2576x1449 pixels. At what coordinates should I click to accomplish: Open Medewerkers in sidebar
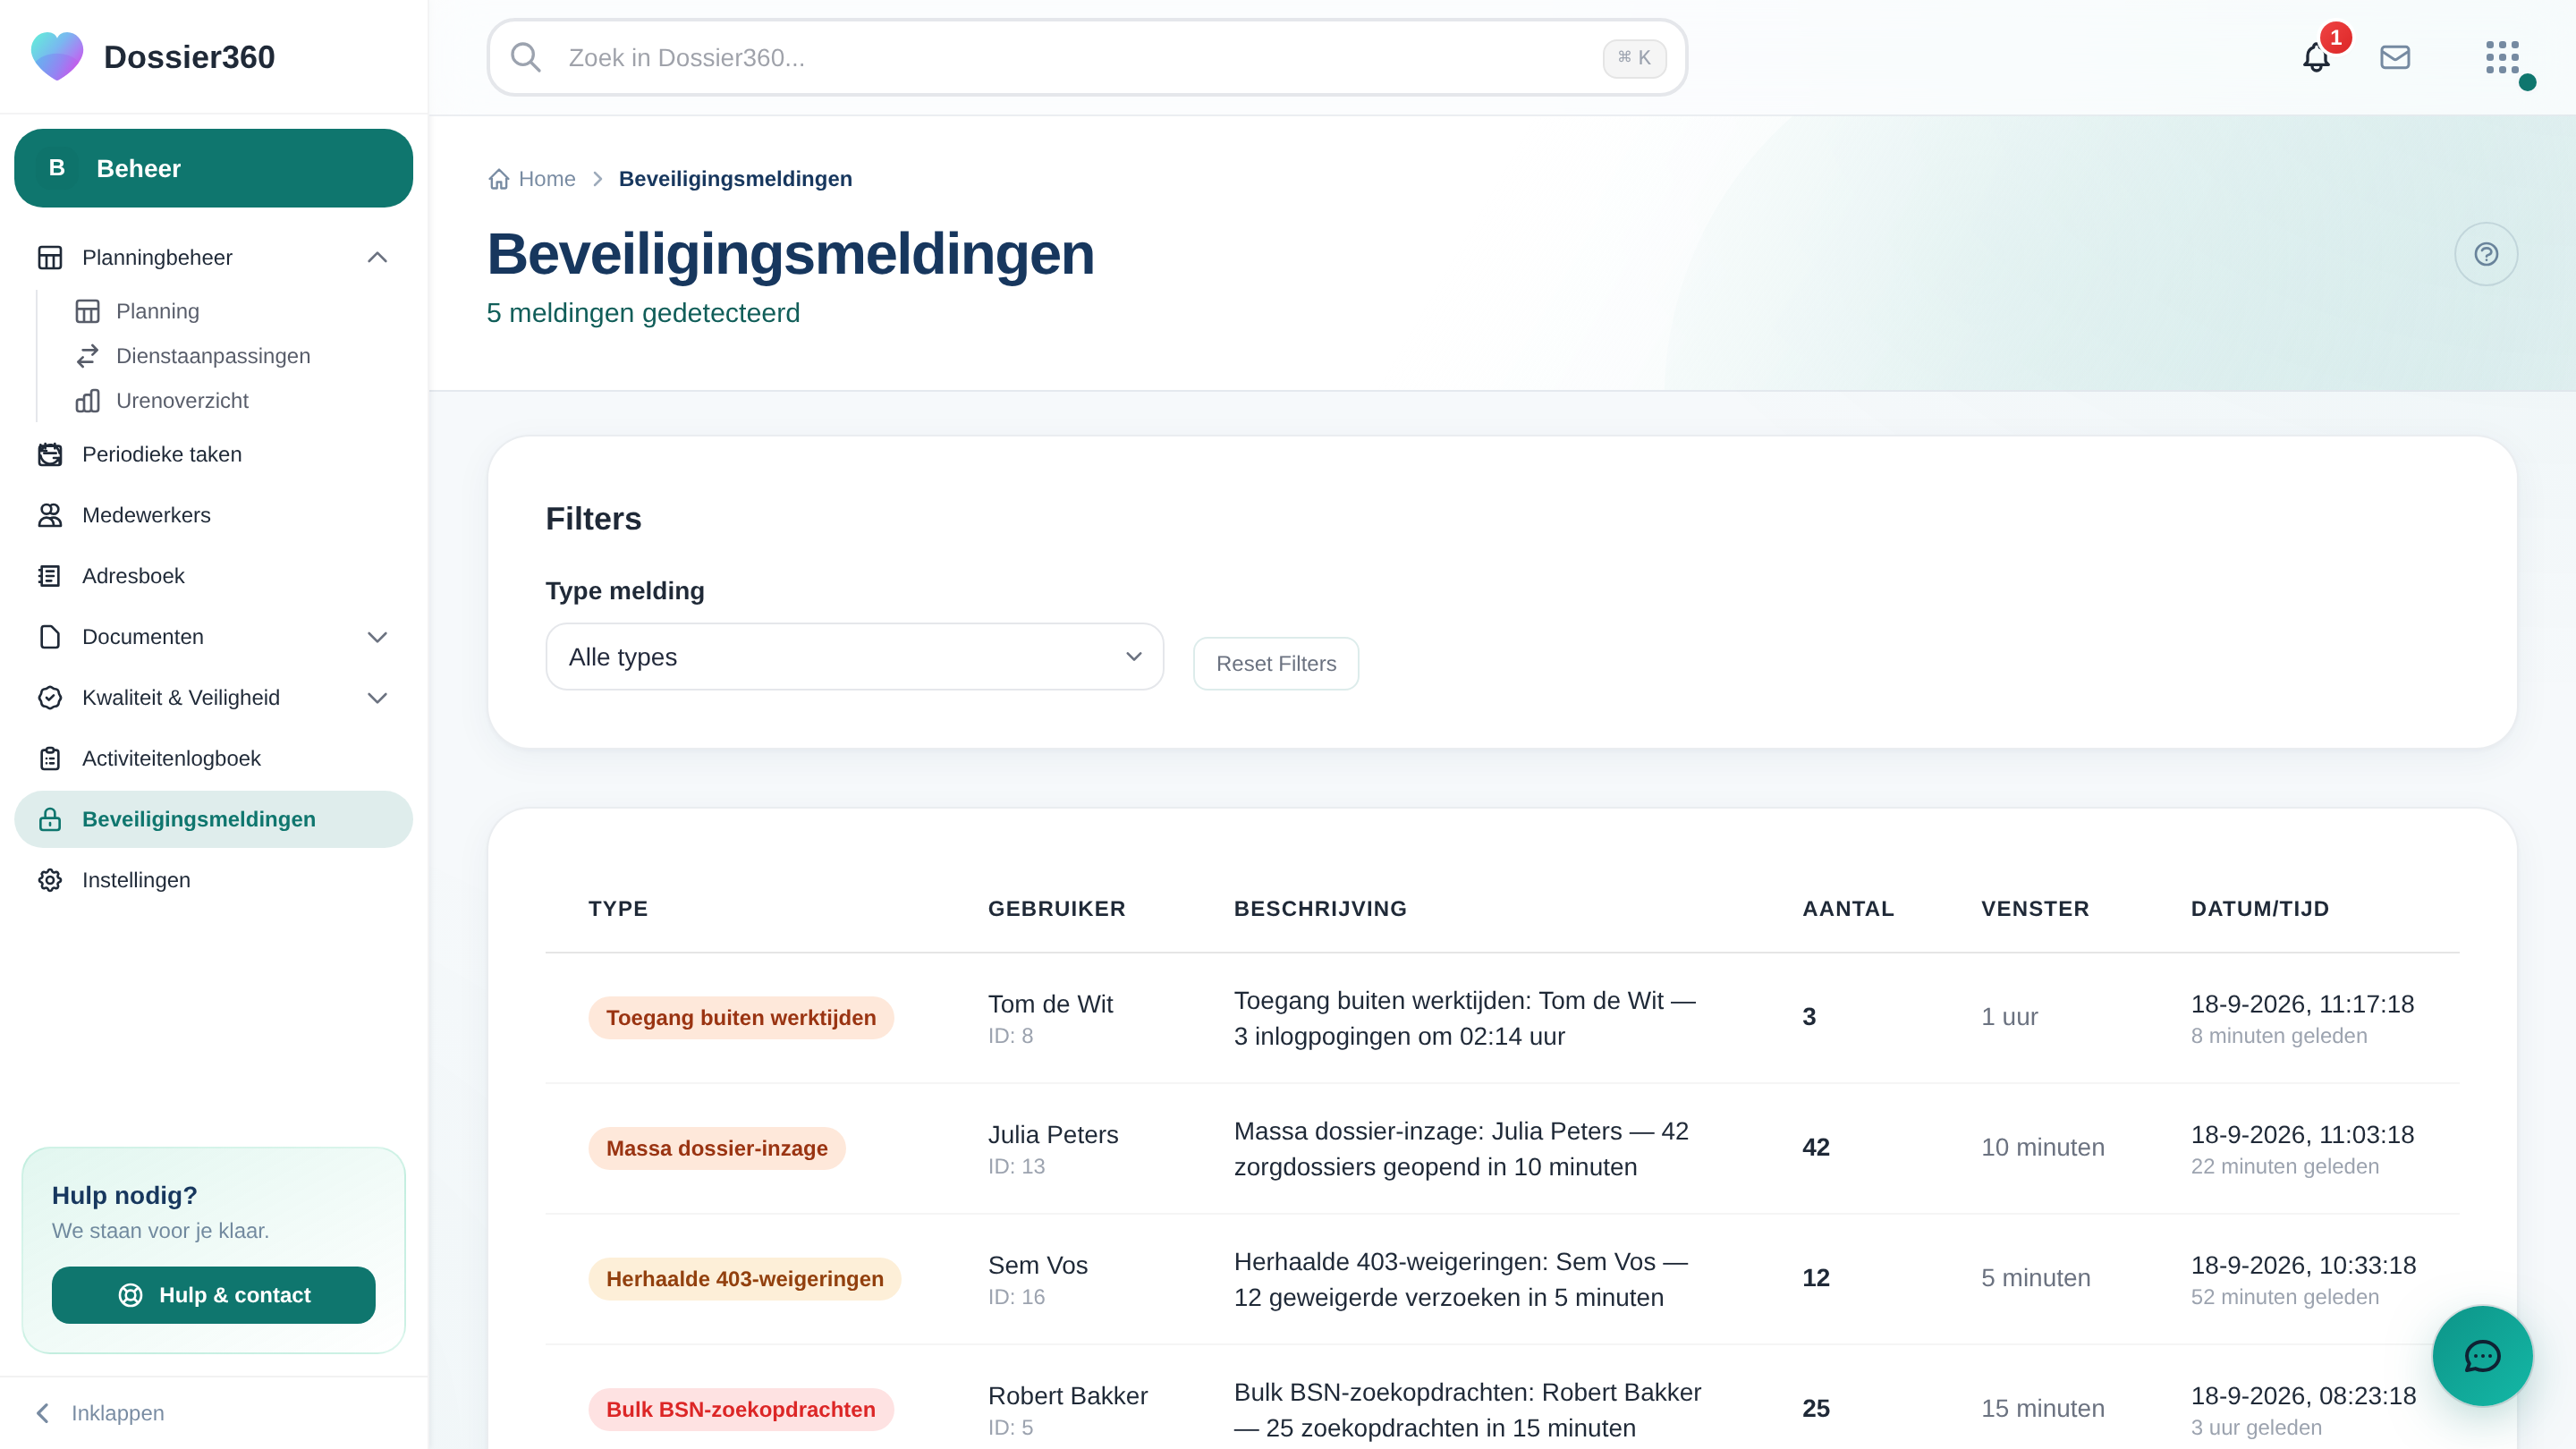coord(214,515)
